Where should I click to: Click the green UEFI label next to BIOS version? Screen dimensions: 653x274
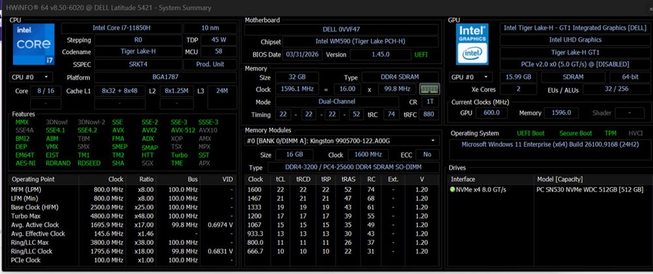[x=421, y=54]
